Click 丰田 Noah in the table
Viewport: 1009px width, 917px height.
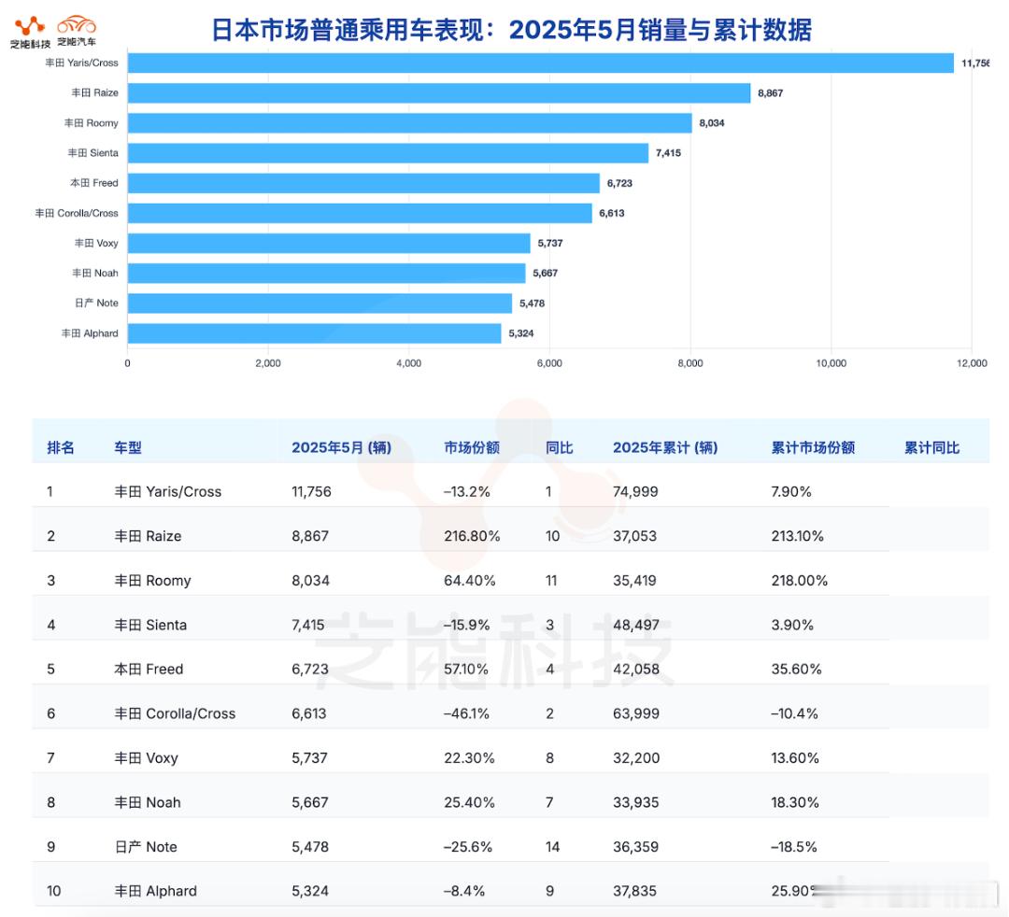(x=148, y=802)
